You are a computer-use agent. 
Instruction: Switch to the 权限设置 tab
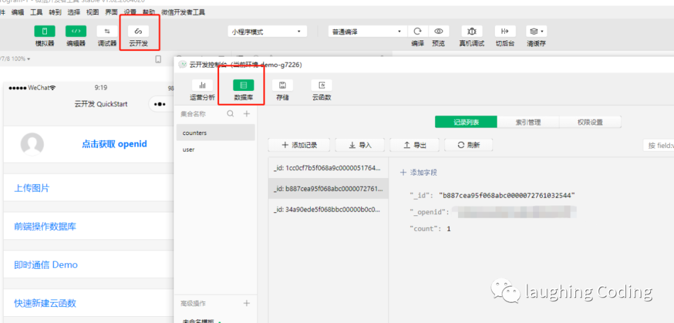(590, 122)
